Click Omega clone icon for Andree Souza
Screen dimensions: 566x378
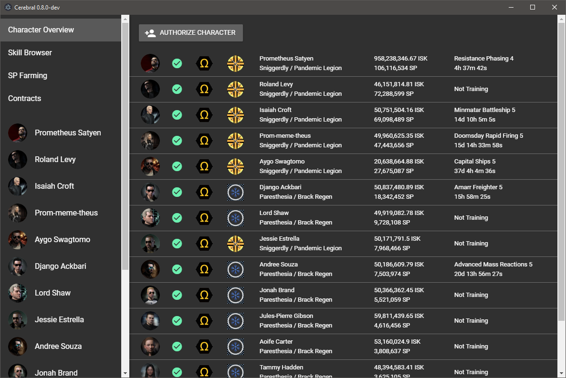tap(204, 269)
